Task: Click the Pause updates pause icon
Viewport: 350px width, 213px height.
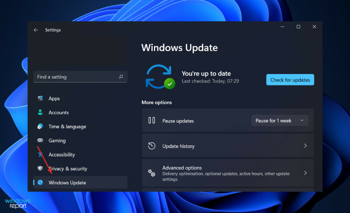Action: (x=152, y=120)
